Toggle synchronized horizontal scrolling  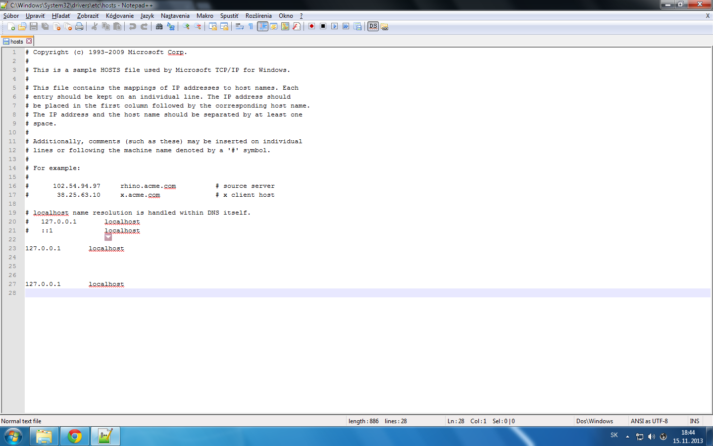tap(224, 26)
